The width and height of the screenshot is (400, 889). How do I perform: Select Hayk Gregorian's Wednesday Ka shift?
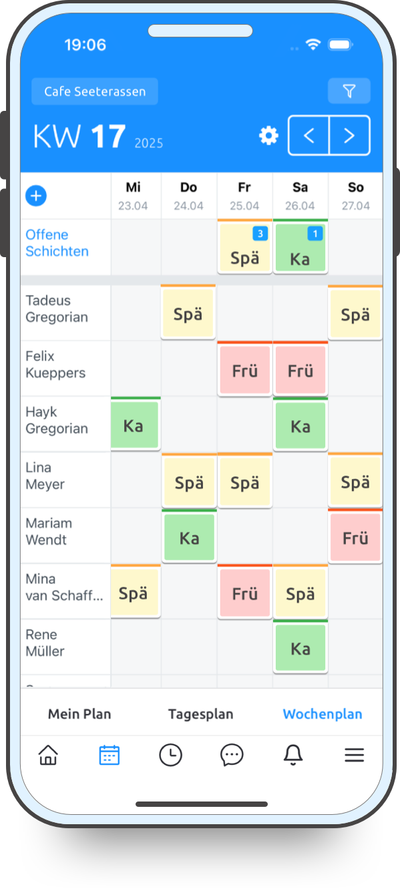click(134, 424)
